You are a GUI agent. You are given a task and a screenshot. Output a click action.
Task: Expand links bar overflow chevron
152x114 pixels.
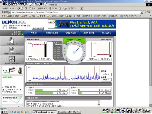[x=151, y=16]
